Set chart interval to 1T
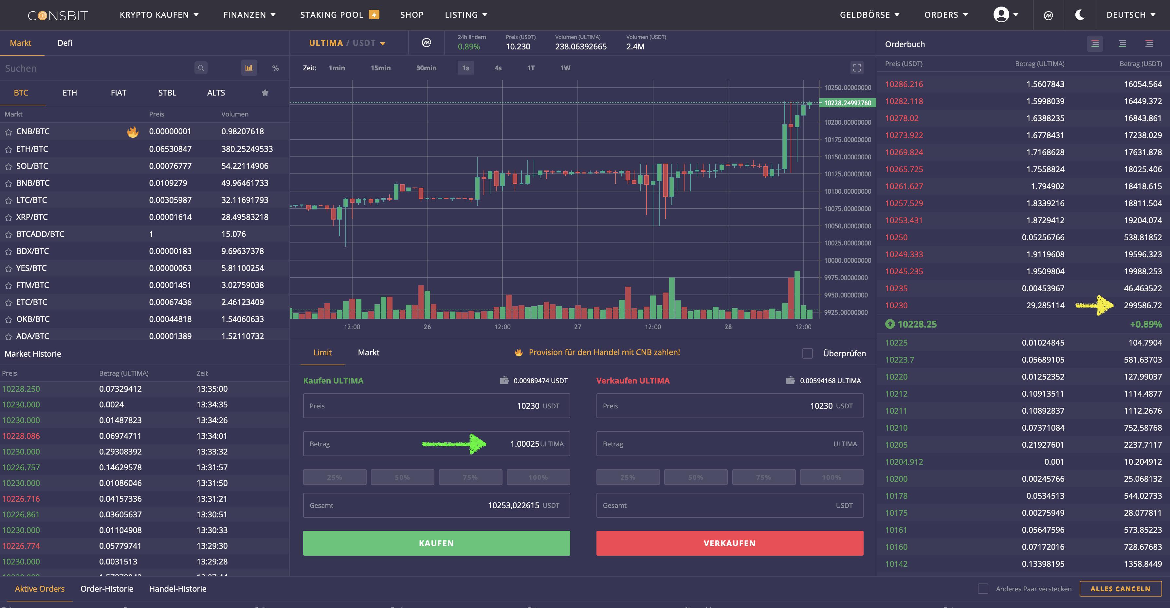Image resolution: width=1170 pixels, height=608 pixels. (531, 68)
